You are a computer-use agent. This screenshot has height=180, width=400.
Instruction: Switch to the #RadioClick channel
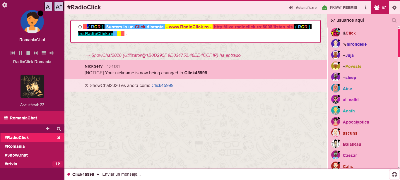tap(32, 138)
